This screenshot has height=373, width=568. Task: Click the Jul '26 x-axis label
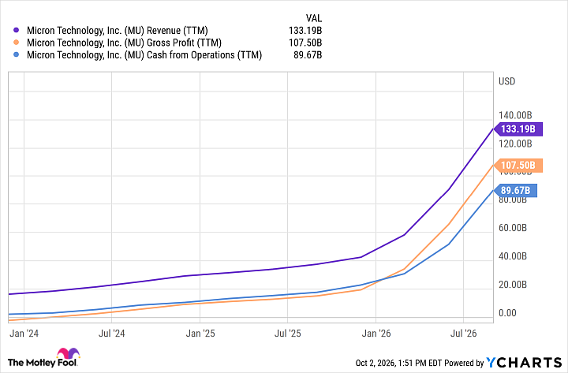coord(464,333)
